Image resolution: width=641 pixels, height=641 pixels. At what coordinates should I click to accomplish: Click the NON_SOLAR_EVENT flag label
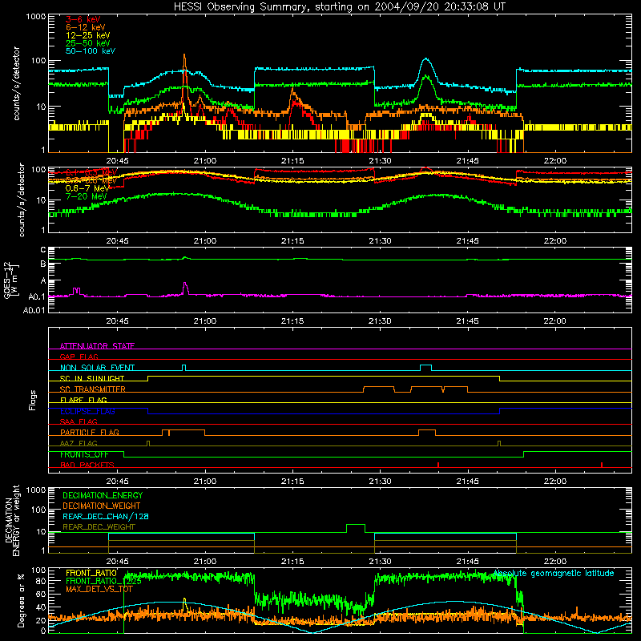[x=97, y=368]
